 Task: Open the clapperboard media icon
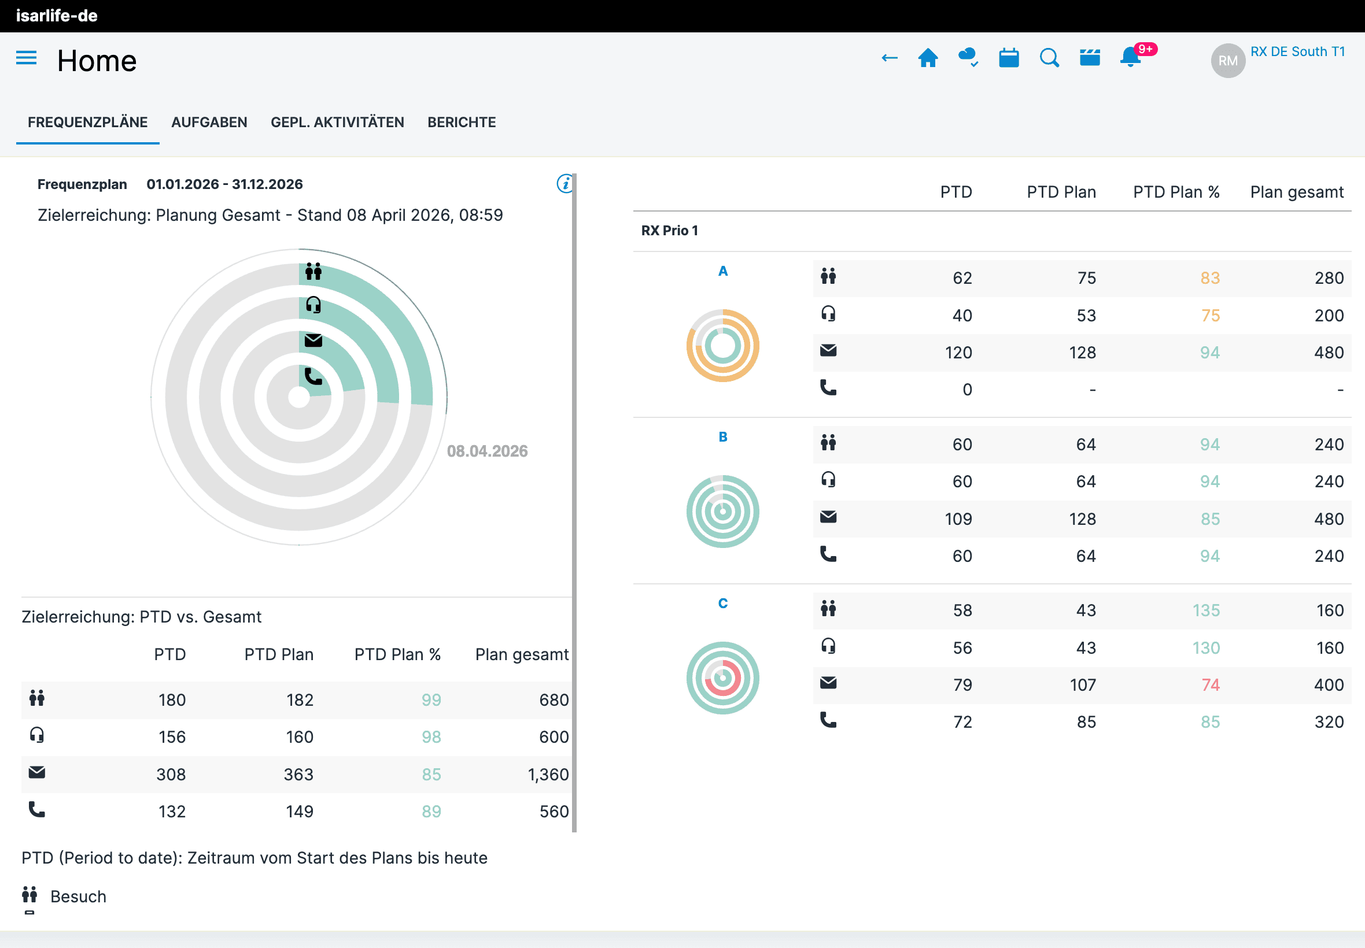point(1089,58)
